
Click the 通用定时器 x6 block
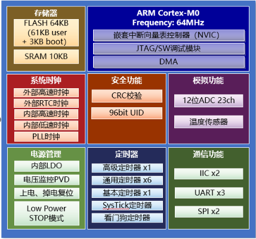[127, 181]
